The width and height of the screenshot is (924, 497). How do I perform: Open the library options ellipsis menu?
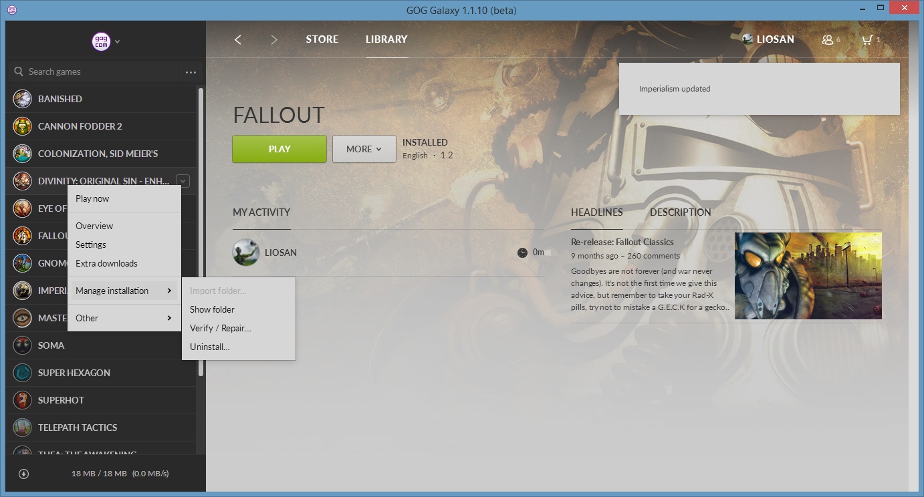coord(191,72)
